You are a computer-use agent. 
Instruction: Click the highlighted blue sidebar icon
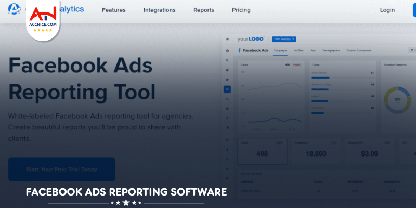(x=227, y=89)
